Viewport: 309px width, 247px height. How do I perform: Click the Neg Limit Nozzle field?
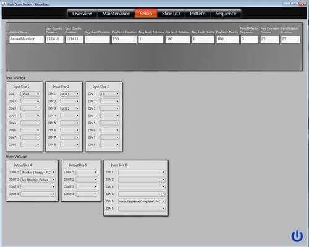[x=203, y=40]
